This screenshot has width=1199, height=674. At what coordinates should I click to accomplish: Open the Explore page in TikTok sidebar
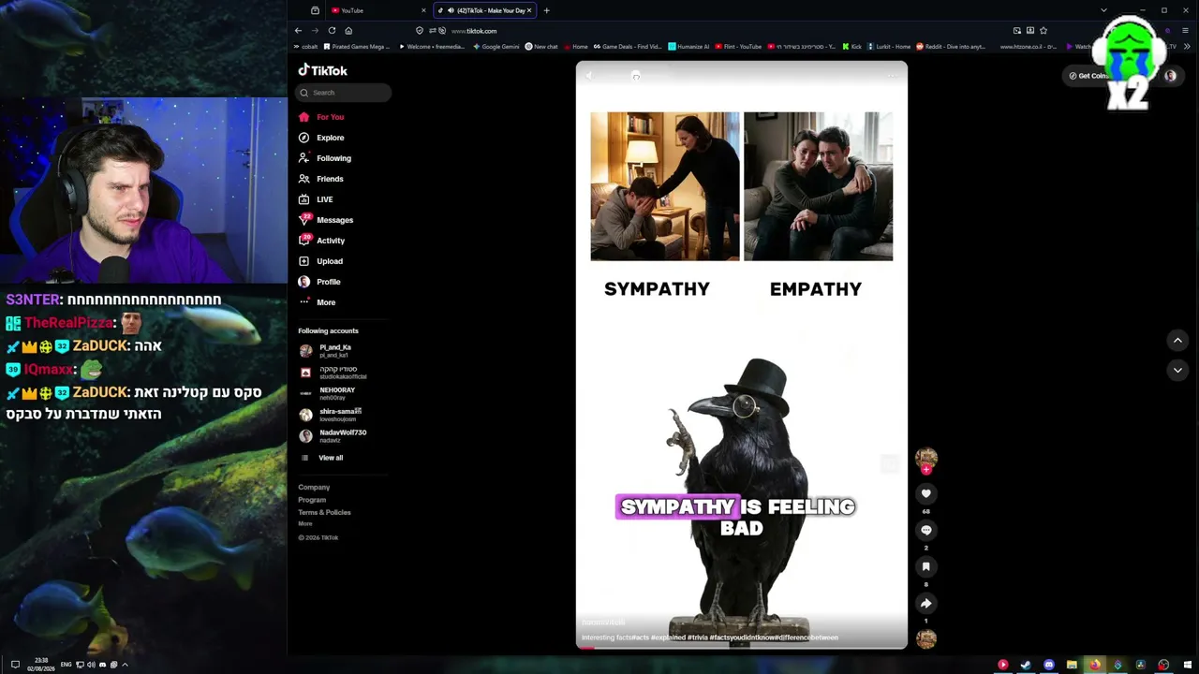point(321,138)
